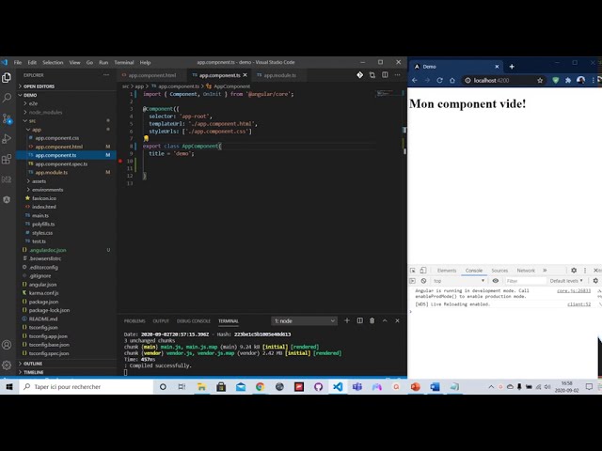This screenshot has height=451, width=602.
Task: Open the Explorer view in VS Code activity bar
Action: click(x=7, y=78)
